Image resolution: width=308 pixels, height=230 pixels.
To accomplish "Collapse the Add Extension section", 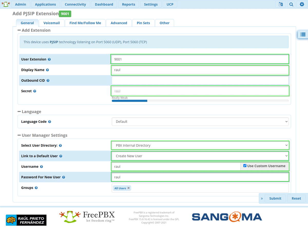I will [x=19, y=30].
